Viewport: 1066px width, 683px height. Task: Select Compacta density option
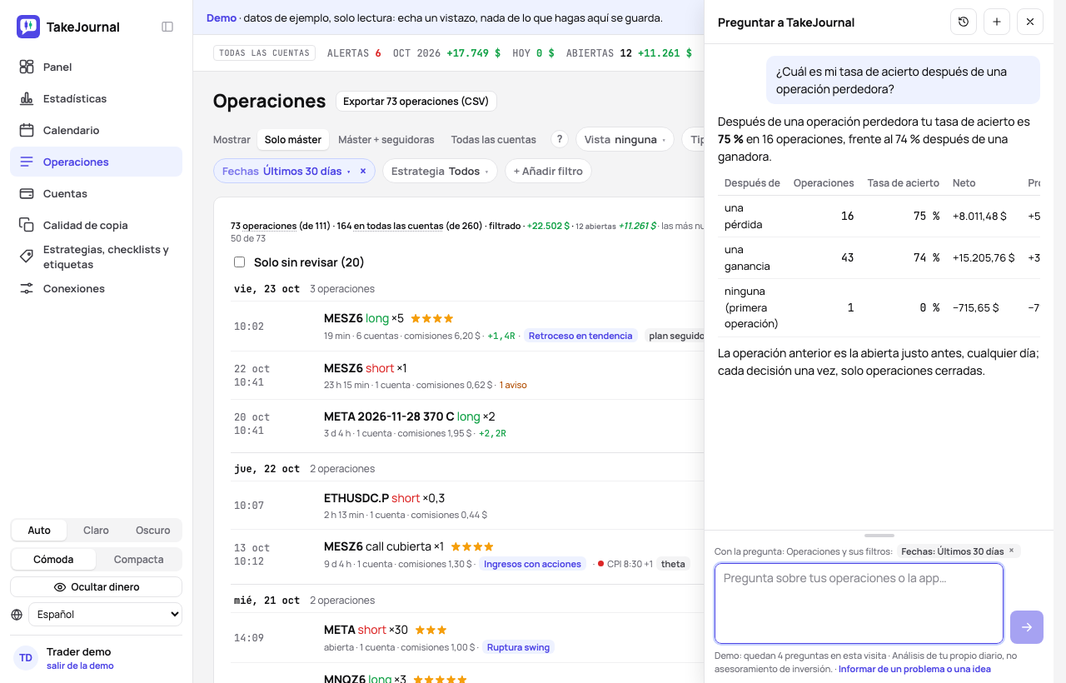click(138, 560)
